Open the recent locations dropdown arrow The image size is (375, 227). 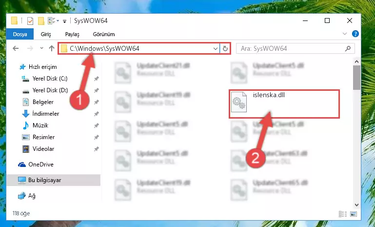point(41,48)
